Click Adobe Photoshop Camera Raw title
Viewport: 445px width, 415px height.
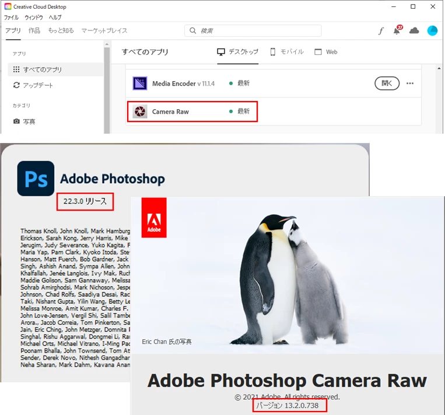(x=287, y=381)
